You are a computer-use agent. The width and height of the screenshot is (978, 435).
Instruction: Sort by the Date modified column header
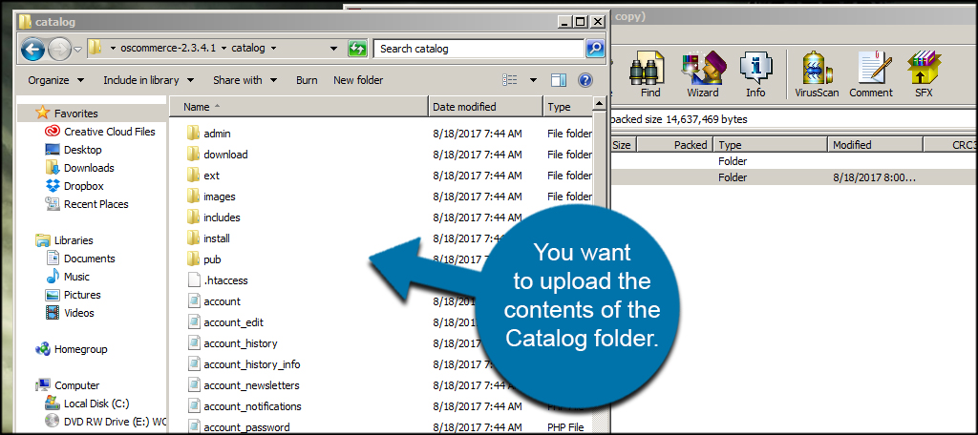pyautogui.click(x=486, y=107)
